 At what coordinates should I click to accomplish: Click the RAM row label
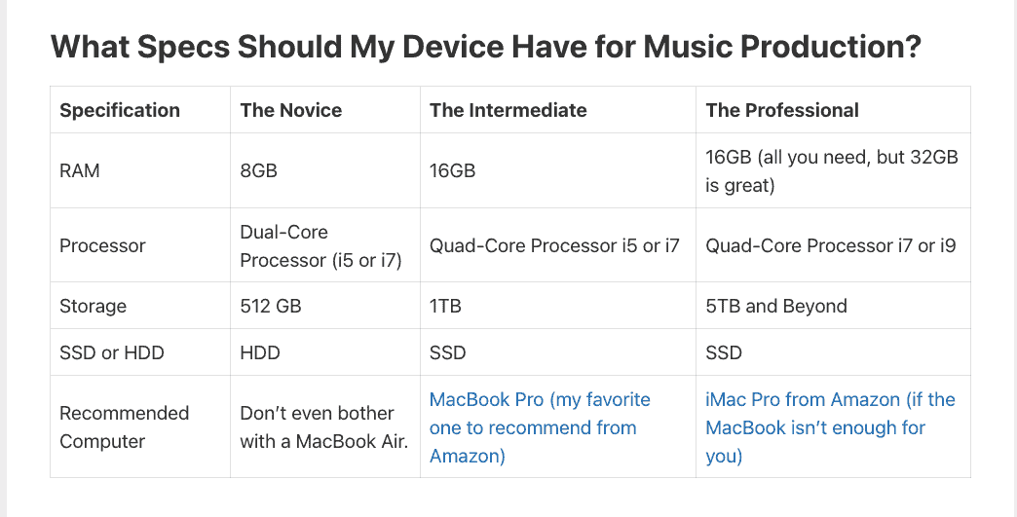[x=80, y=170]
